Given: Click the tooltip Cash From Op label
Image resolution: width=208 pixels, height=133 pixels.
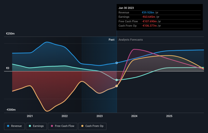Looking at the screenshot, I should click(x=127, y=26).
